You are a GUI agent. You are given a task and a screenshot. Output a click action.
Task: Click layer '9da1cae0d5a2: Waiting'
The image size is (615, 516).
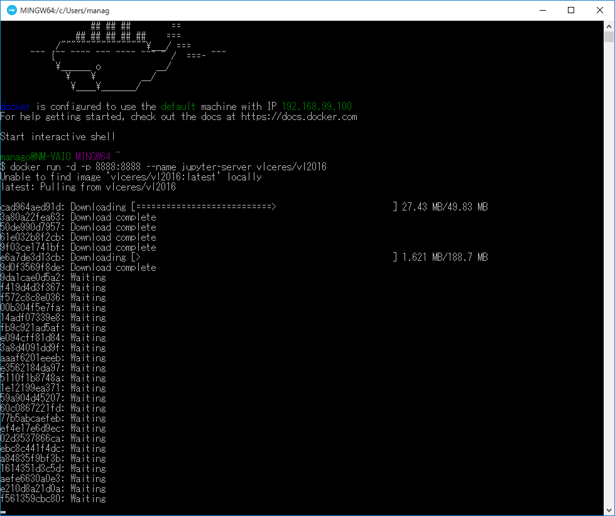[x=53, y=277]
